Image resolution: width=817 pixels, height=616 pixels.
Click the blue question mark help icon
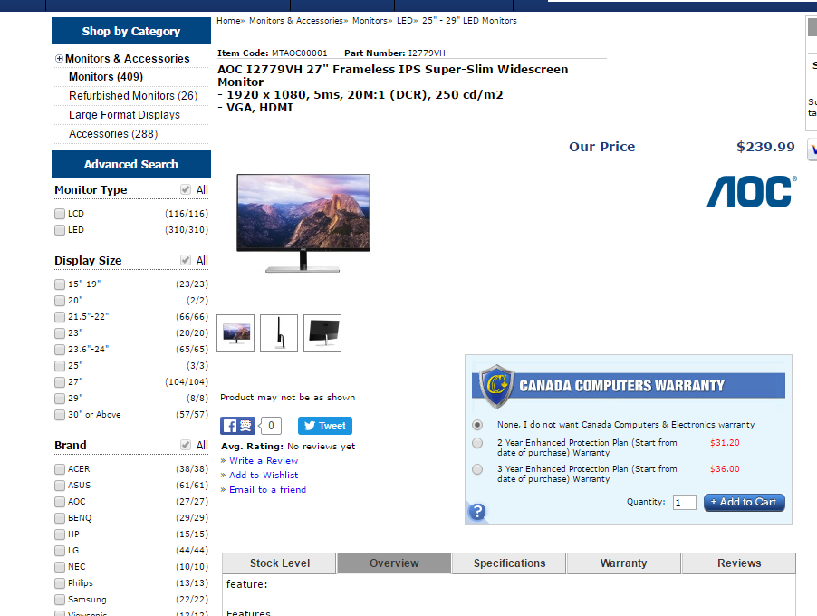[477, 512]
